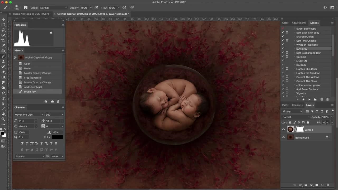
Task: Open the Maven Pro Light font dropdown
Action: 29,115
